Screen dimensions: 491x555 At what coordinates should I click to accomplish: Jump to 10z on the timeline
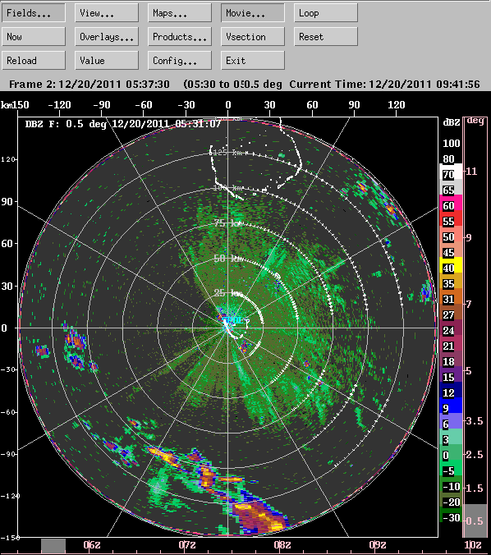pyautogui.click(x=473, y=544)
